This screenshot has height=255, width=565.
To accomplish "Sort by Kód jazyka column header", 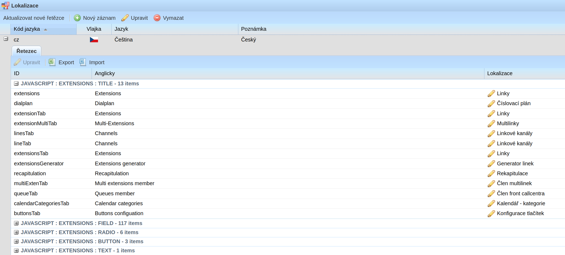I will pyautogui.click(x=43, y=29).
